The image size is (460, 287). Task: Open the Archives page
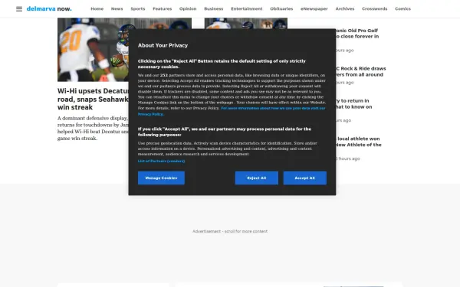(345, 8)
